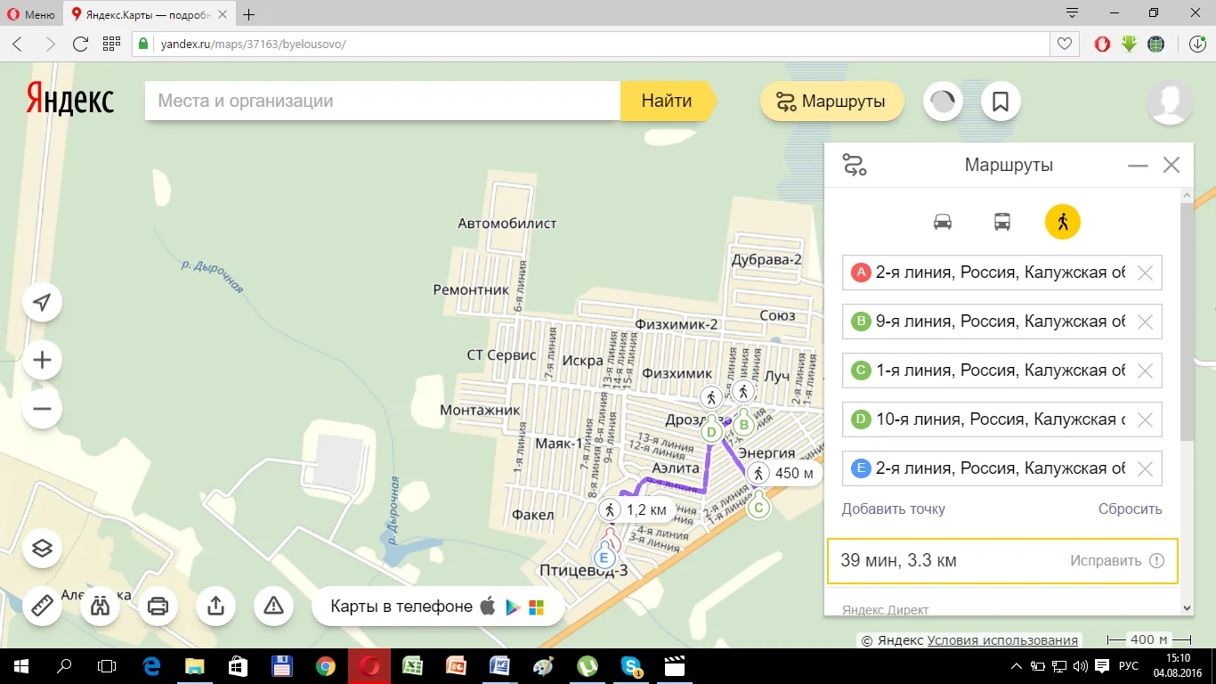
Task: Click the Найти search button
Action: tap(667, 101)
